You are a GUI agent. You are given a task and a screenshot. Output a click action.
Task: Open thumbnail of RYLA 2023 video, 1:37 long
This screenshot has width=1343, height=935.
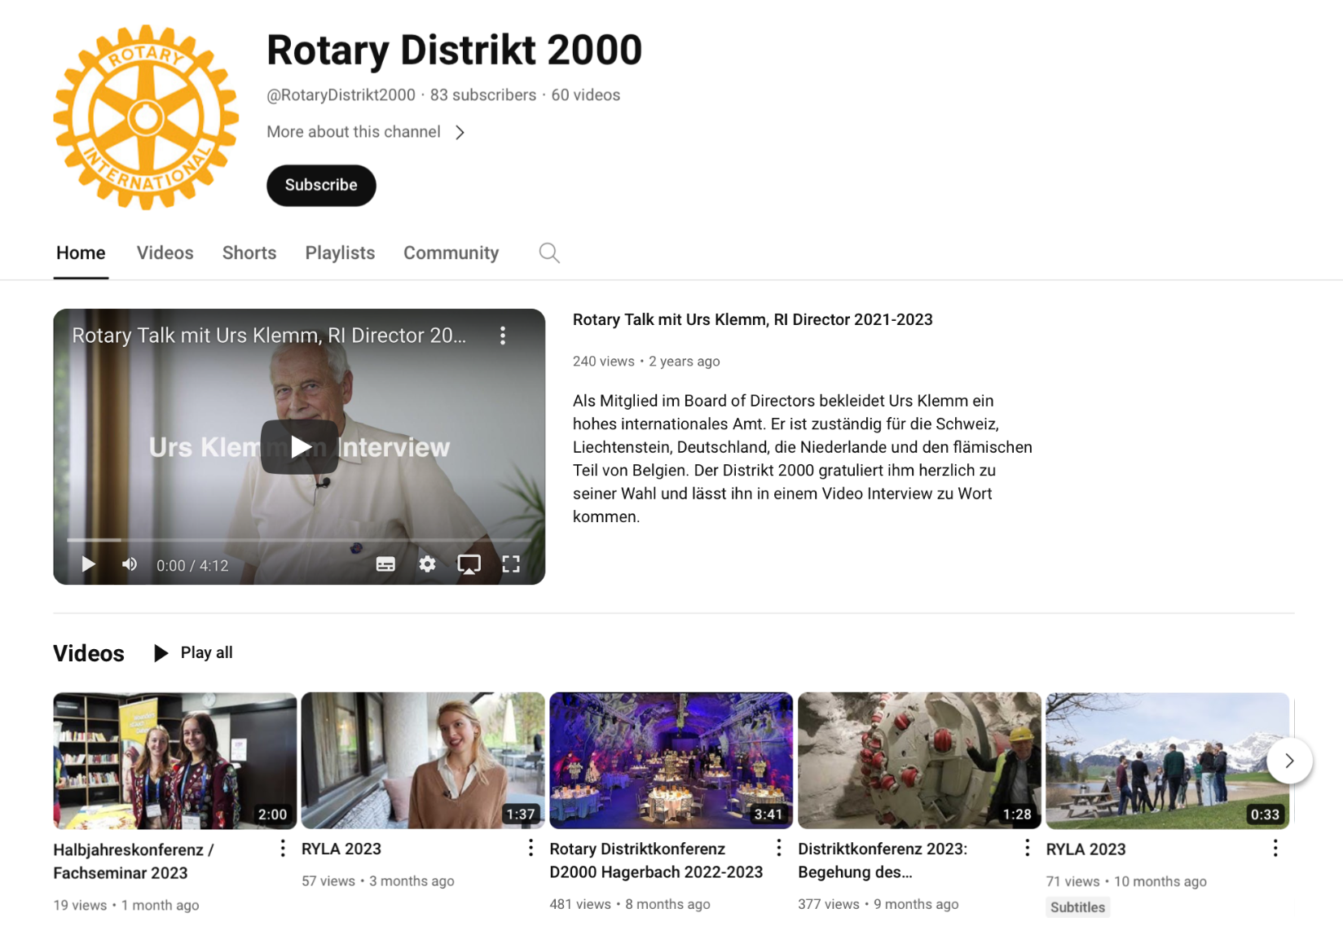[x=423, y=761]
